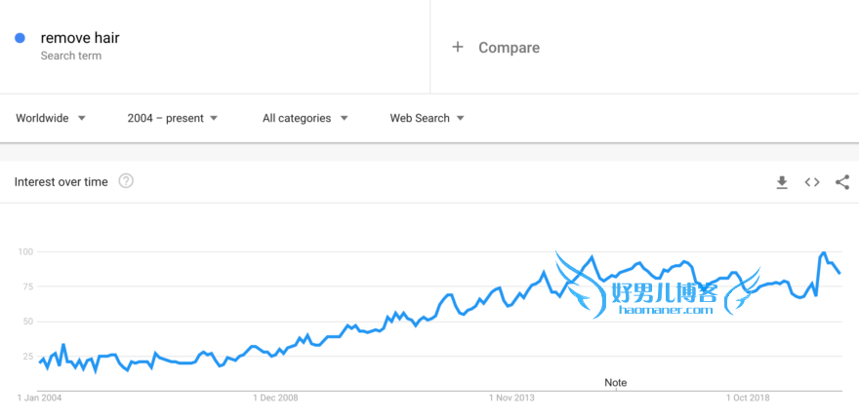
Task: Click the 1 Dec 2008 axis label
Action: [275, 398]
